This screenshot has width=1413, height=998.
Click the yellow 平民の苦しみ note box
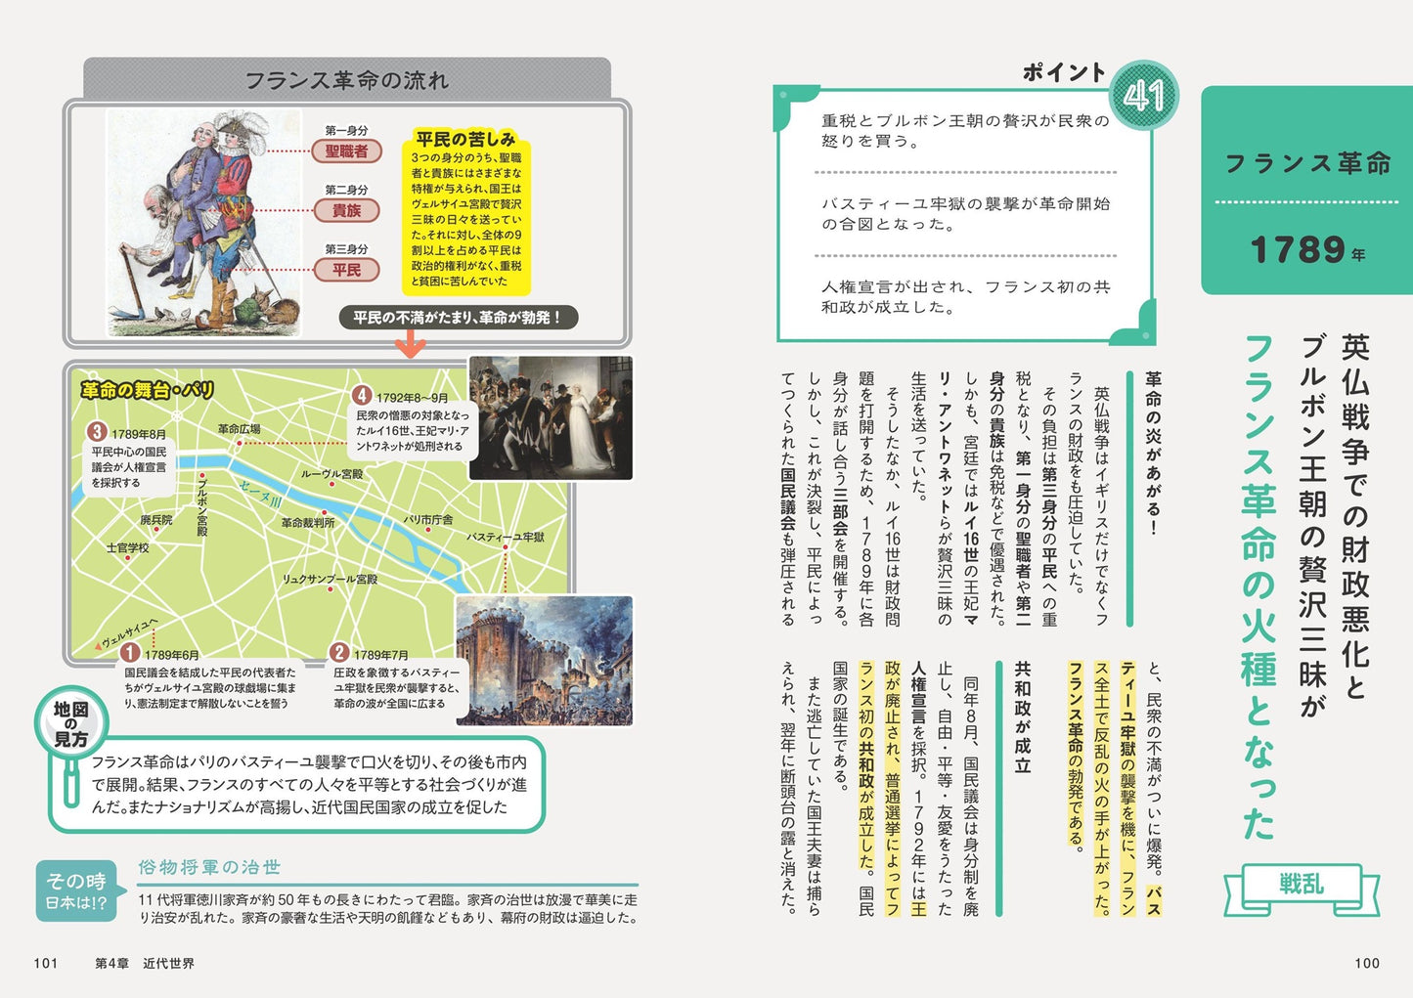tap(465, 211)
